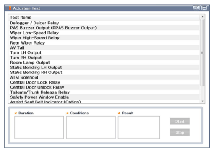
Task: Select Room Lamp Output test
Action: (x=104, y=63)
